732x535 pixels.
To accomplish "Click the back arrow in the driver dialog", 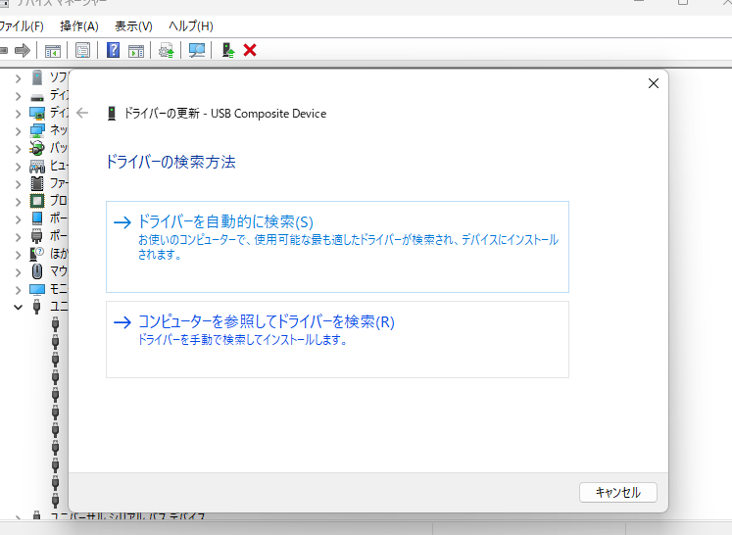I will click(82, 113).
